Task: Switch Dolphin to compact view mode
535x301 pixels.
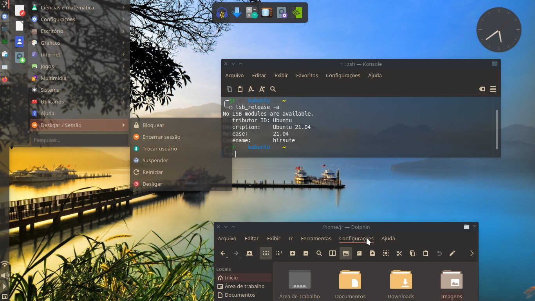Action: click(x=279, y=253)
